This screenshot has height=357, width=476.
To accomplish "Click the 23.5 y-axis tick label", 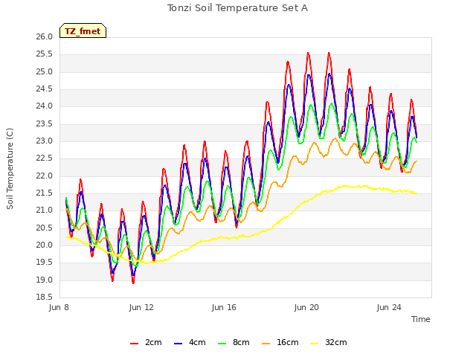I will pyautogui.click(x=45, y=124).
